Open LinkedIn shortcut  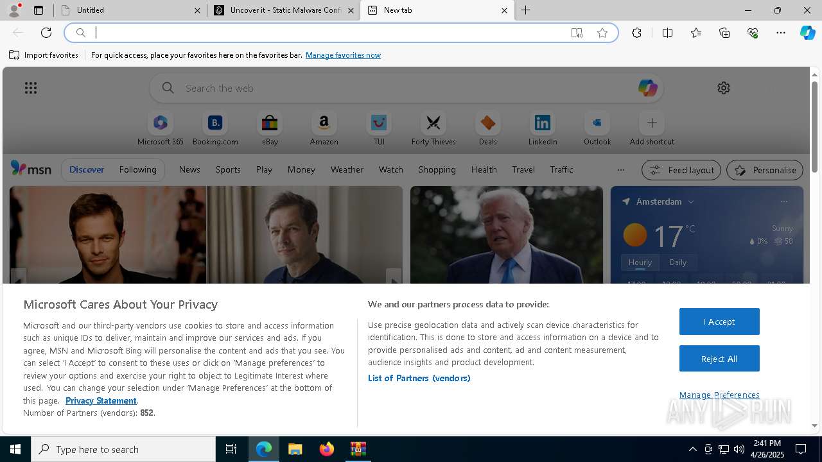(543, 129)
